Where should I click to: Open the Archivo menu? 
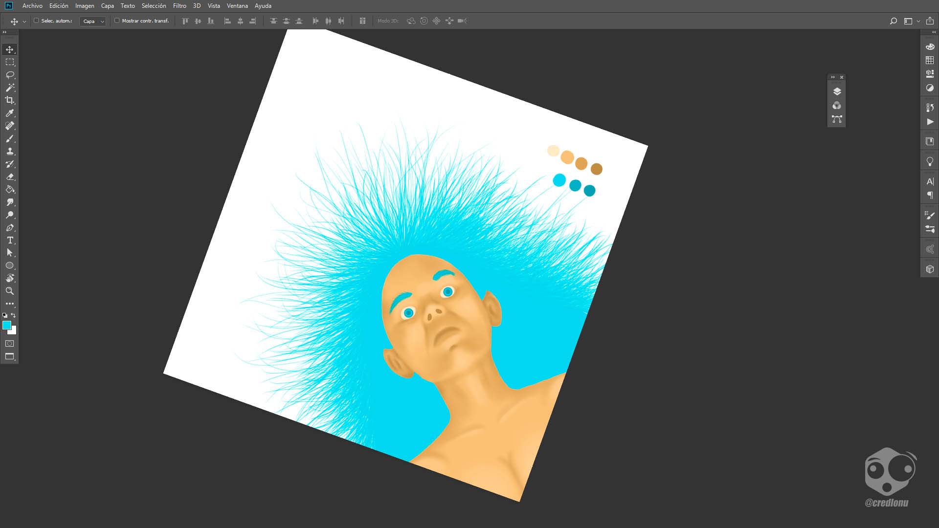(32, 6)
